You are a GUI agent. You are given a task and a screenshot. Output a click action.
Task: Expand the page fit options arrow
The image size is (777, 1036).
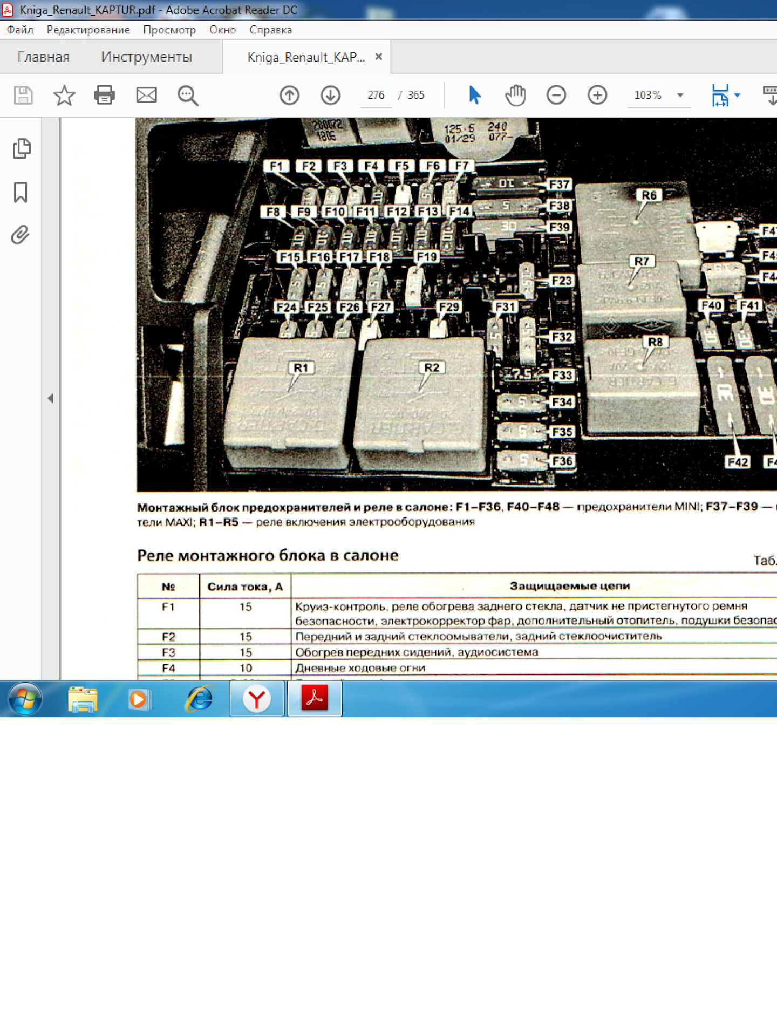point(738,96)
